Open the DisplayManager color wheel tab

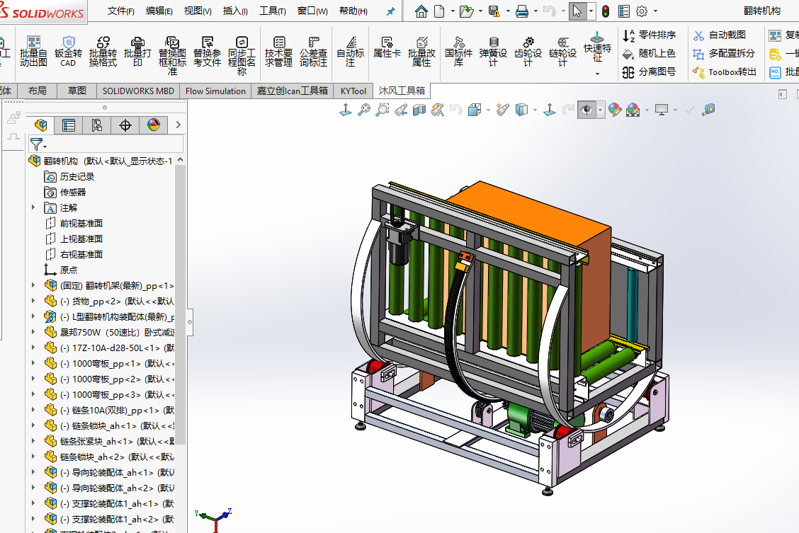coord(154,125)
